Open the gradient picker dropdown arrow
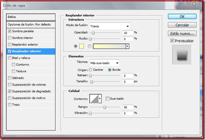This screenshot has height=140, width=205. tap(127, 46)
